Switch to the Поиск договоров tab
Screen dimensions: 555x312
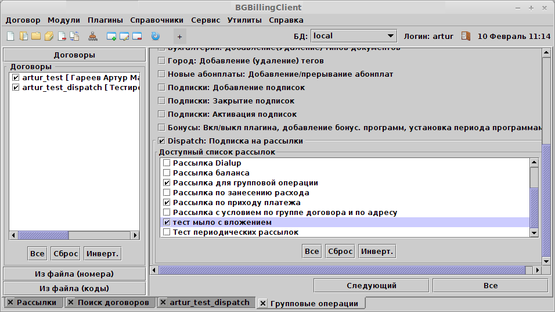click(113, 303)
